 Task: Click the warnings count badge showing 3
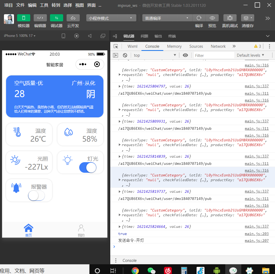[x=257, y=46]
